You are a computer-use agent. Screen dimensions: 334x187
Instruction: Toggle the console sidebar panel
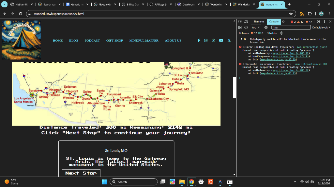[x=240, y=28]
